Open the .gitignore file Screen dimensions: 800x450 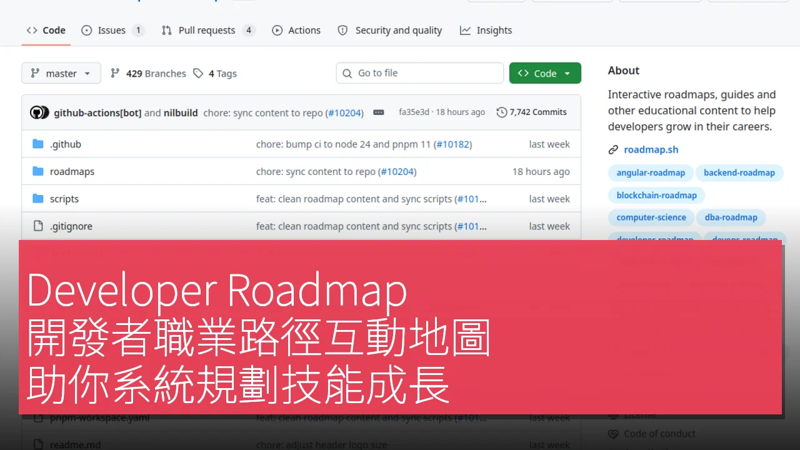point(71,226)
